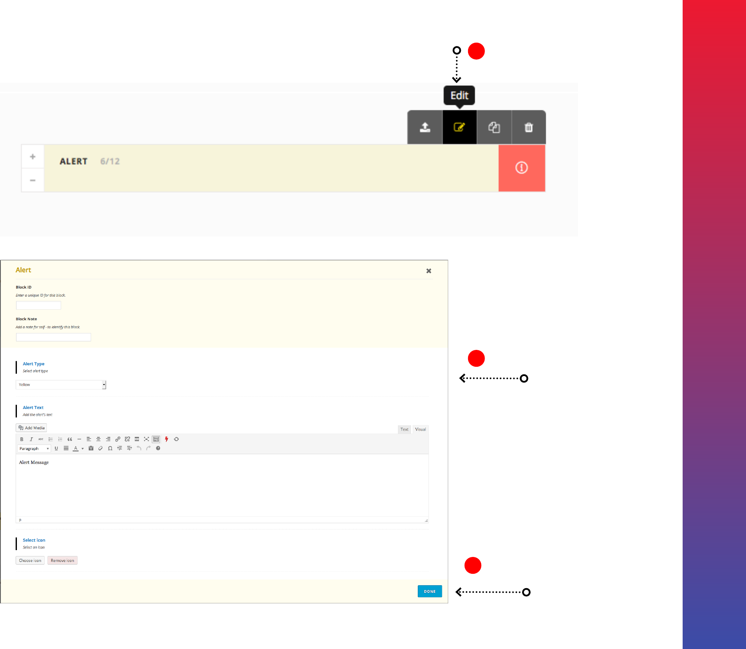The image size is (746, 649).
Task: Click the 6/12 width label
Action: coord(110,161)
